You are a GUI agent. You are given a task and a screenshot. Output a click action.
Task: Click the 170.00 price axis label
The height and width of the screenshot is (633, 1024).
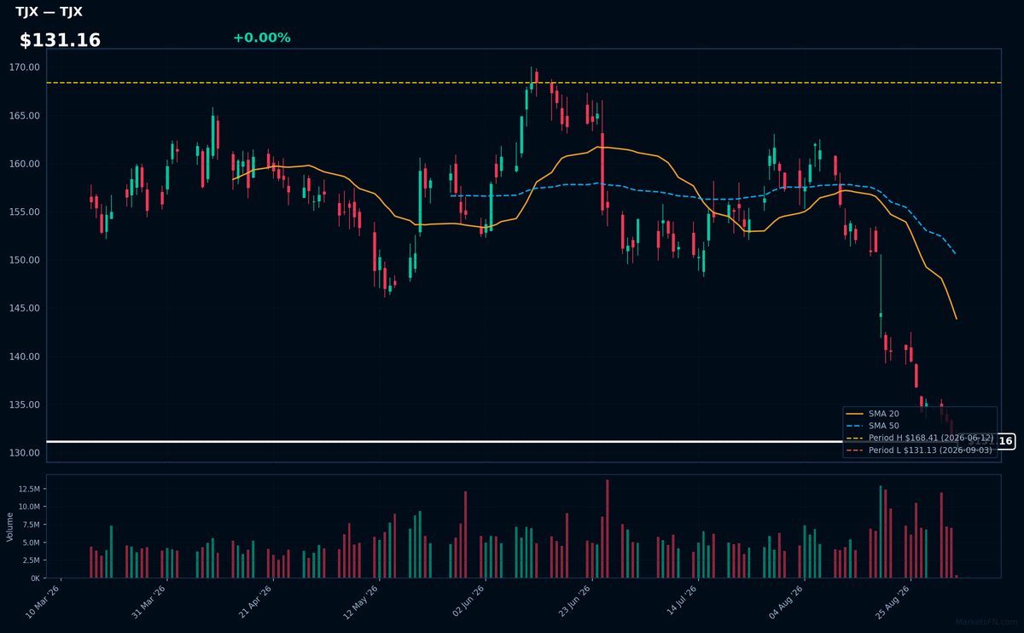25,67
